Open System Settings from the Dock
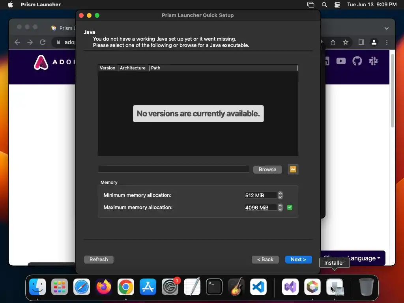The height and width of the screenshot is (303, 404). pos(170,287)
